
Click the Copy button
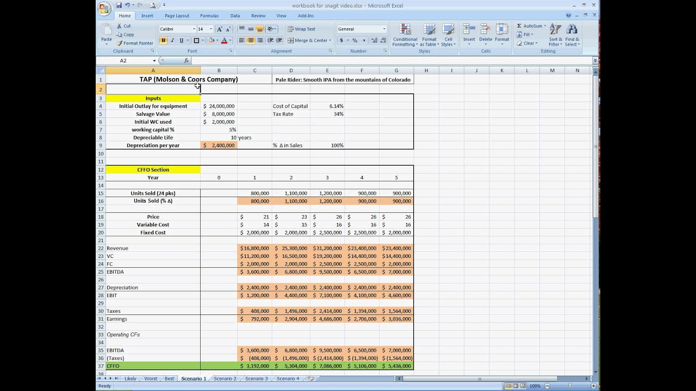(x=125, y=35)
